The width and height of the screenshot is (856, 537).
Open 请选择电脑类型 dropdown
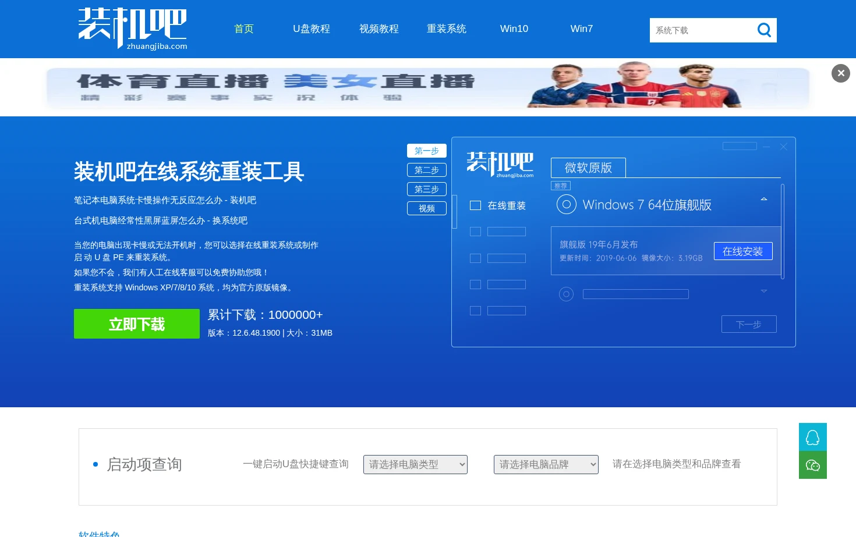click(x=415, y=464)
